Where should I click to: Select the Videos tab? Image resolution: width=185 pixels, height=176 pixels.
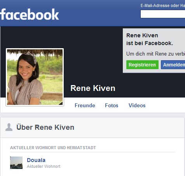pyautogui.click(x=137, y=105)
